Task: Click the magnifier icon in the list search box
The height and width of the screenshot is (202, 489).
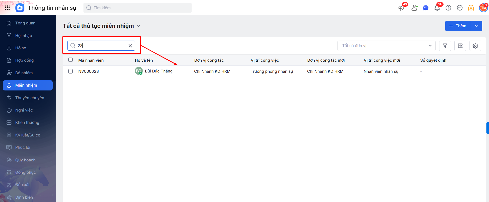Action: click(x=73, y=45)
